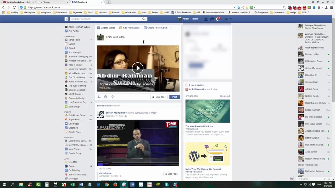Viewport: 335px width, 188px height.
Task: Click in status text Enjoy your video
Action: 115,37
